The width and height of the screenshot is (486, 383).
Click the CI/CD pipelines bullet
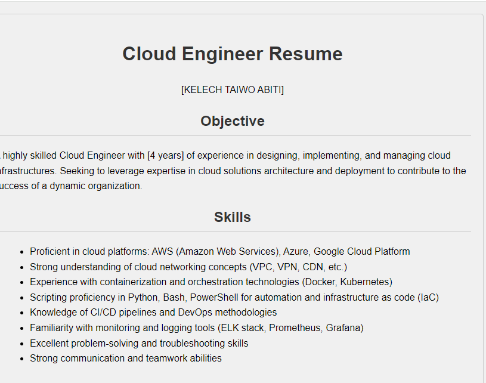point(153,312)
